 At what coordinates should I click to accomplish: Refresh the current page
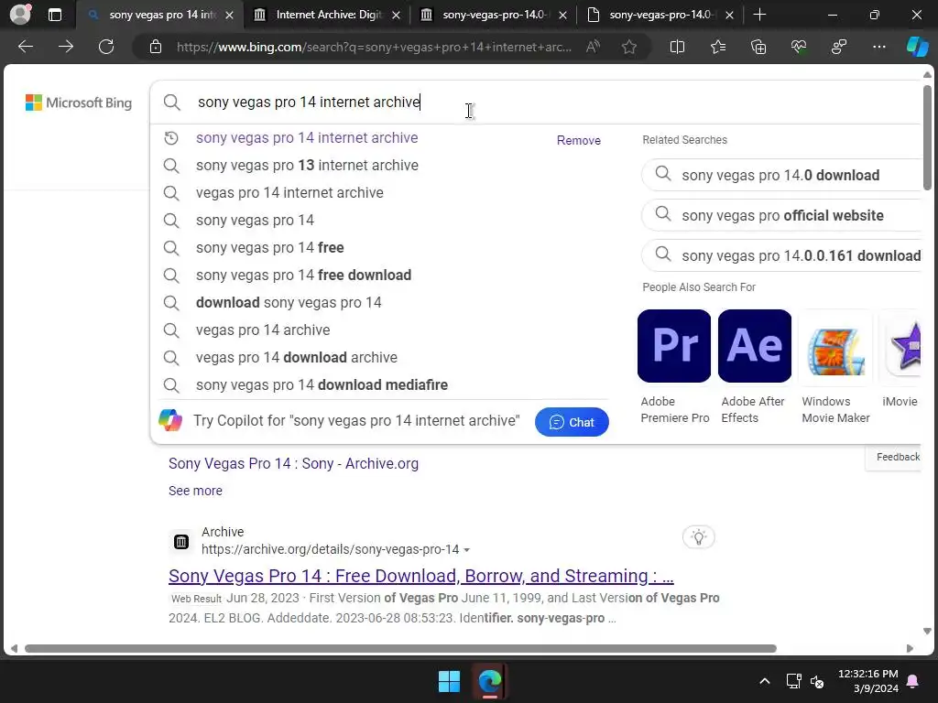106,47
